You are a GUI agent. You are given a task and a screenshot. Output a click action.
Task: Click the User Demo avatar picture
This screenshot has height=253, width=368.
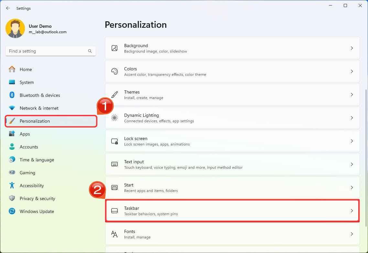coord(15,29)
